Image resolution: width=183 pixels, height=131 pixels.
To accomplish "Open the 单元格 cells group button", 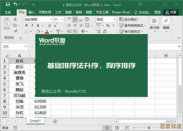I will (155, 25).
